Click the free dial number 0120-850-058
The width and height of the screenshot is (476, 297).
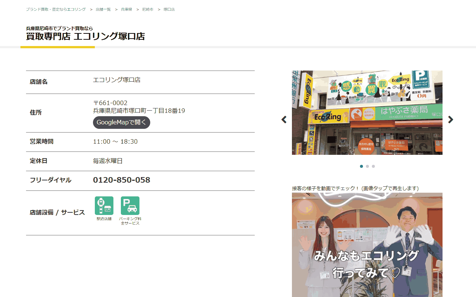pyautogui.click(x=122, y=180)
